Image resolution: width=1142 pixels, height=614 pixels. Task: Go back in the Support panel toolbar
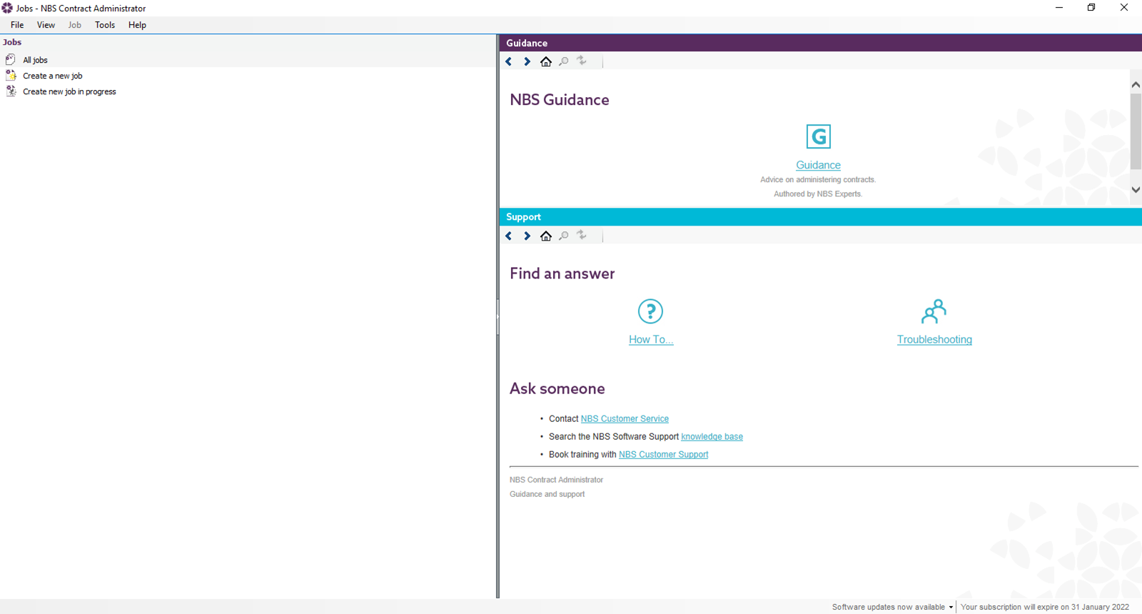pyautogui.click(x=509, y=236)
